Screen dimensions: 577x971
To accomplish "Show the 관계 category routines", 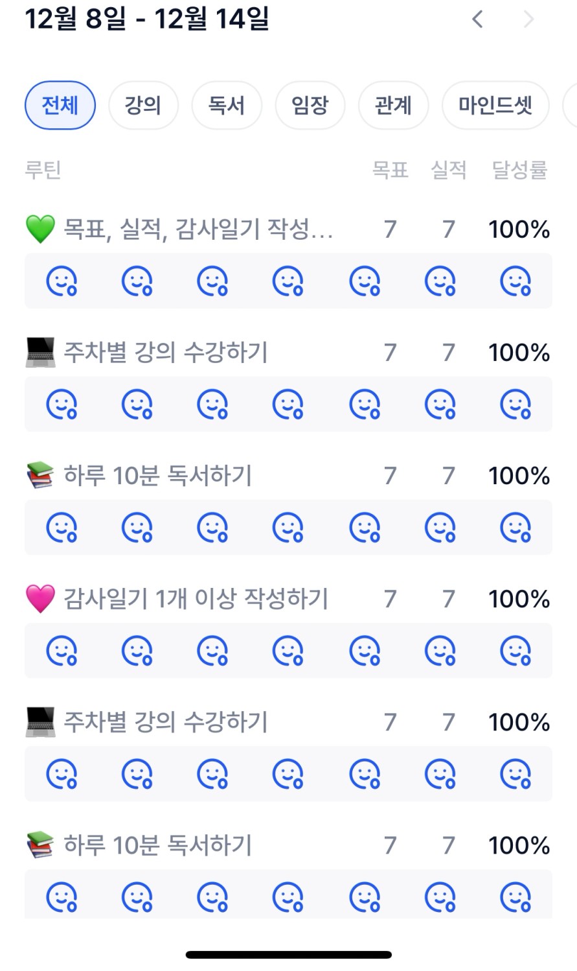I will (x=393, y=105).
